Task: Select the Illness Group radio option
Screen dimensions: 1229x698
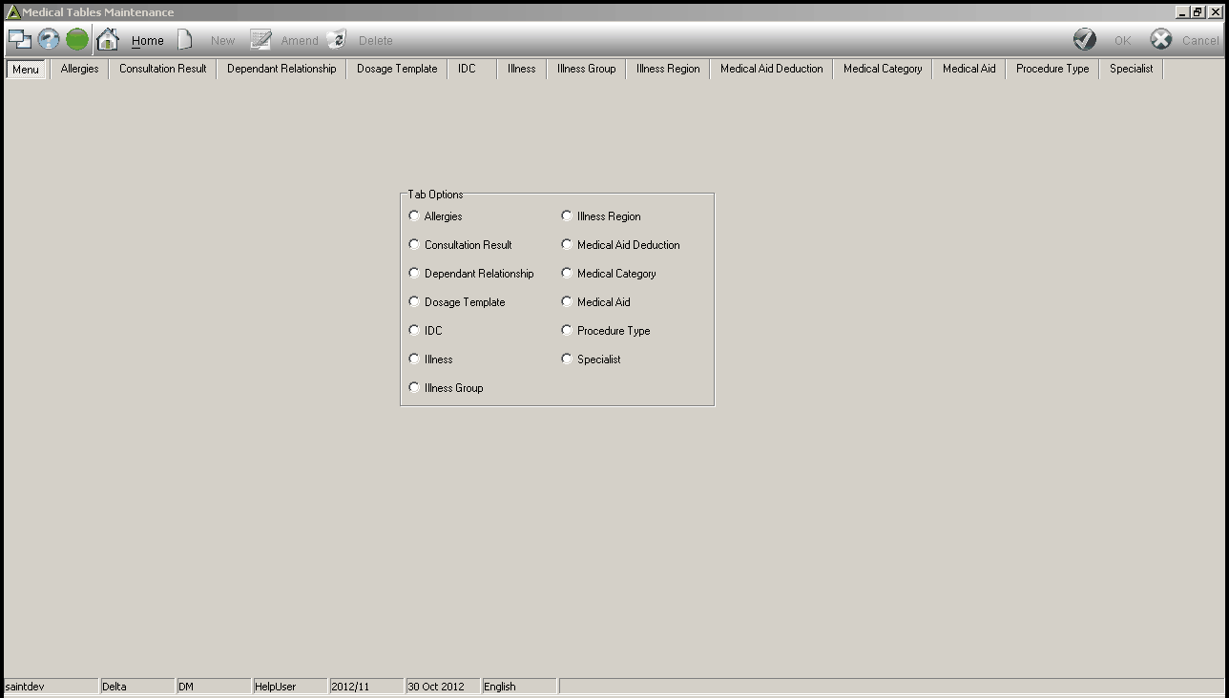Action: click(x=414, y=387)
